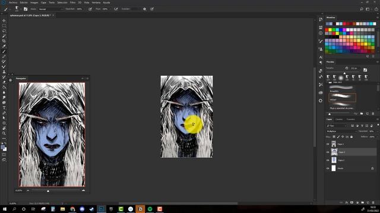This screenshot has width=380, height=213.
Task: Toggle visibility of the top layer Capa 3
Action: click(328, 144)
